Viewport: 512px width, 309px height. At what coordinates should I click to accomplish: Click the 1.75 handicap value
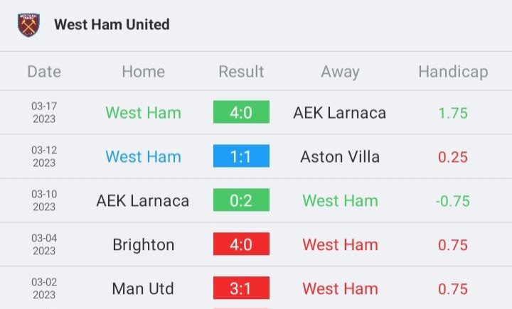(x=453, y=113)
